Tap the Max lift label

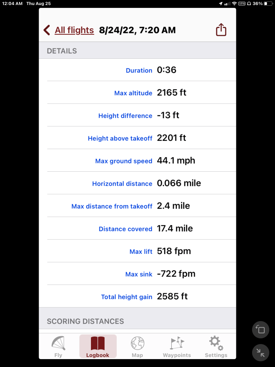(x=141, y=252)
